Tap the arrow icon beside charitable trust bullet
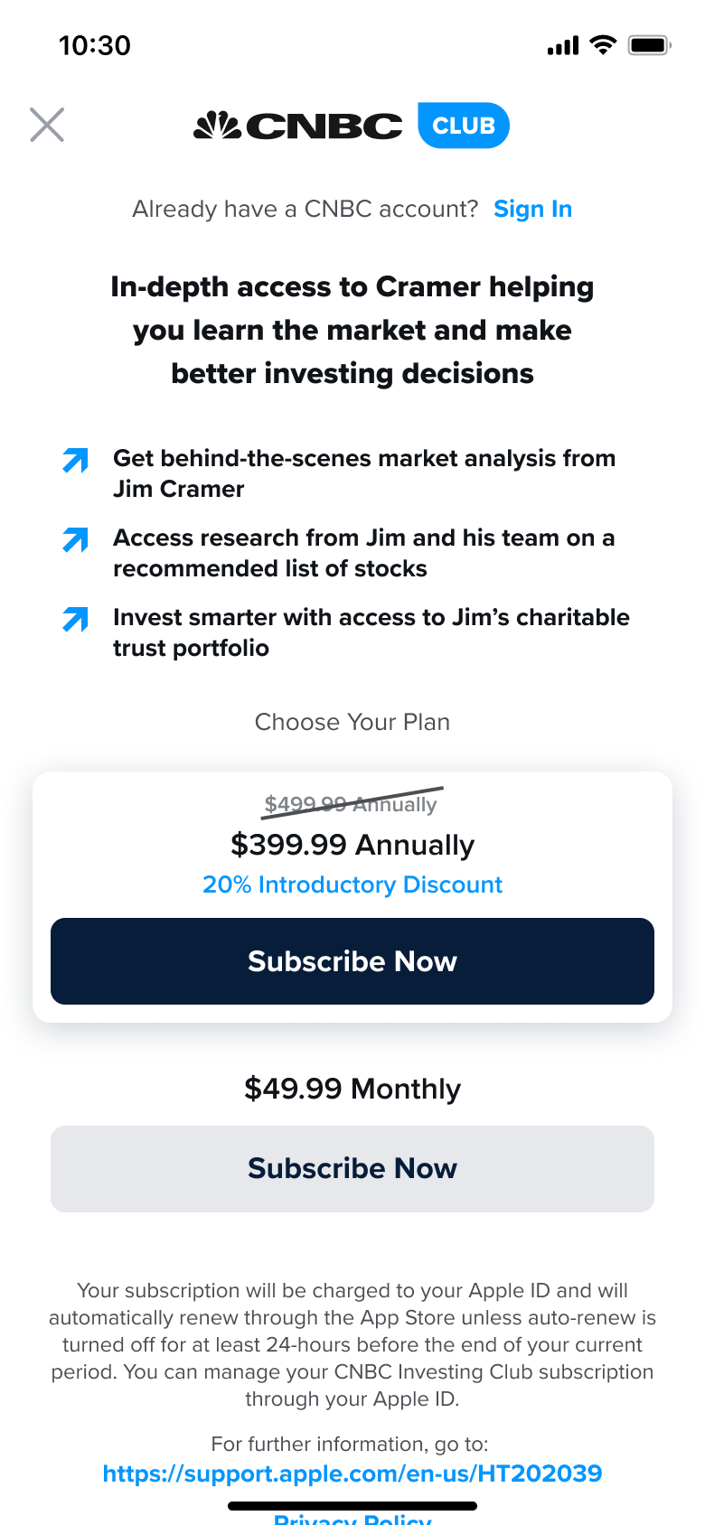 coord(76,620)
